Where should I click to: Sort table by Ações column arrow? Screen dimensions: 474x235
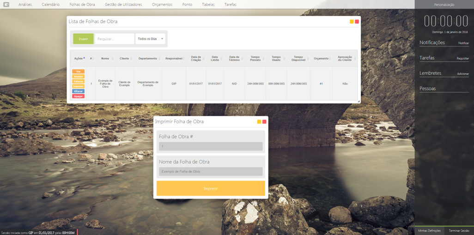pos(84,58)
